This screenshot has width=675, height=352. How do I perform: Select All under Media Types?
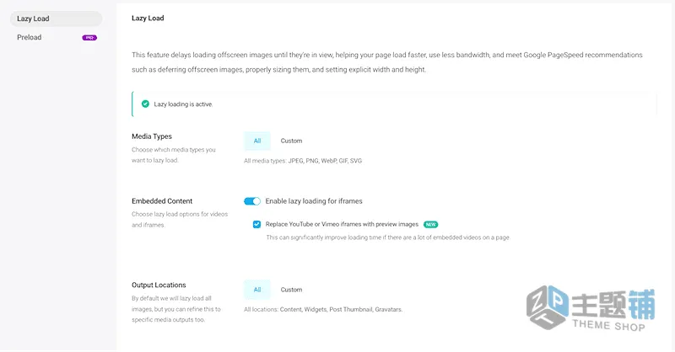tap(257, 141)
